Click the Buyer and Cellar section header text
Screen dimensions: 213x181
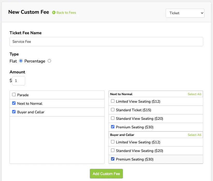click(x=122, y=135)
